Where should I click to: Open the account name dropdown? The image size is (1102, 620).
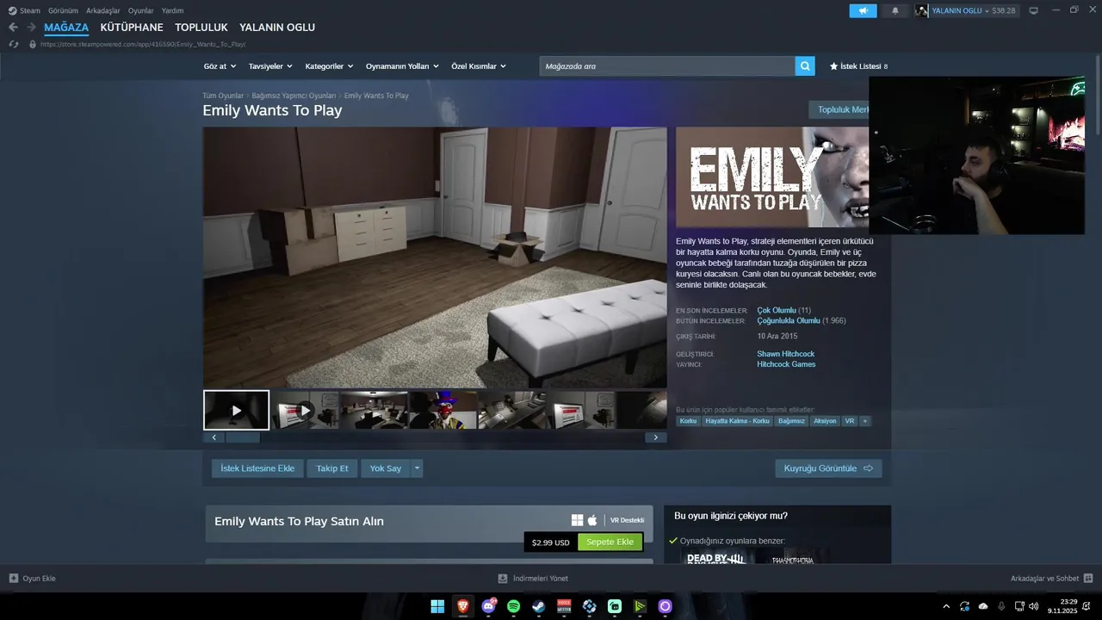[x=962, y=10]
